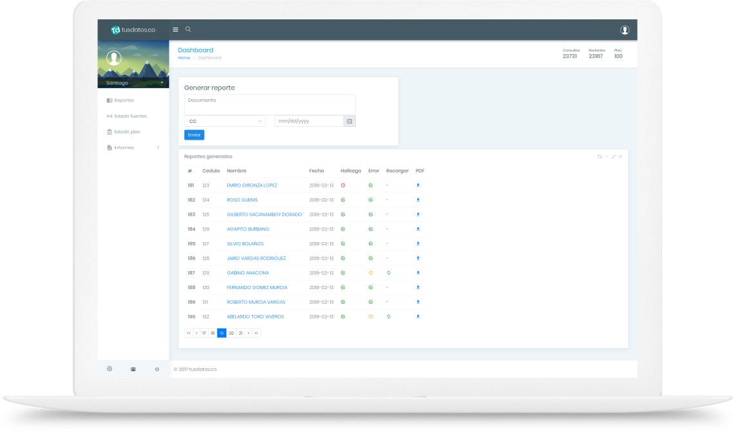735x432 pixels.
Task: Go to pagination page 21
Action: 240,333
